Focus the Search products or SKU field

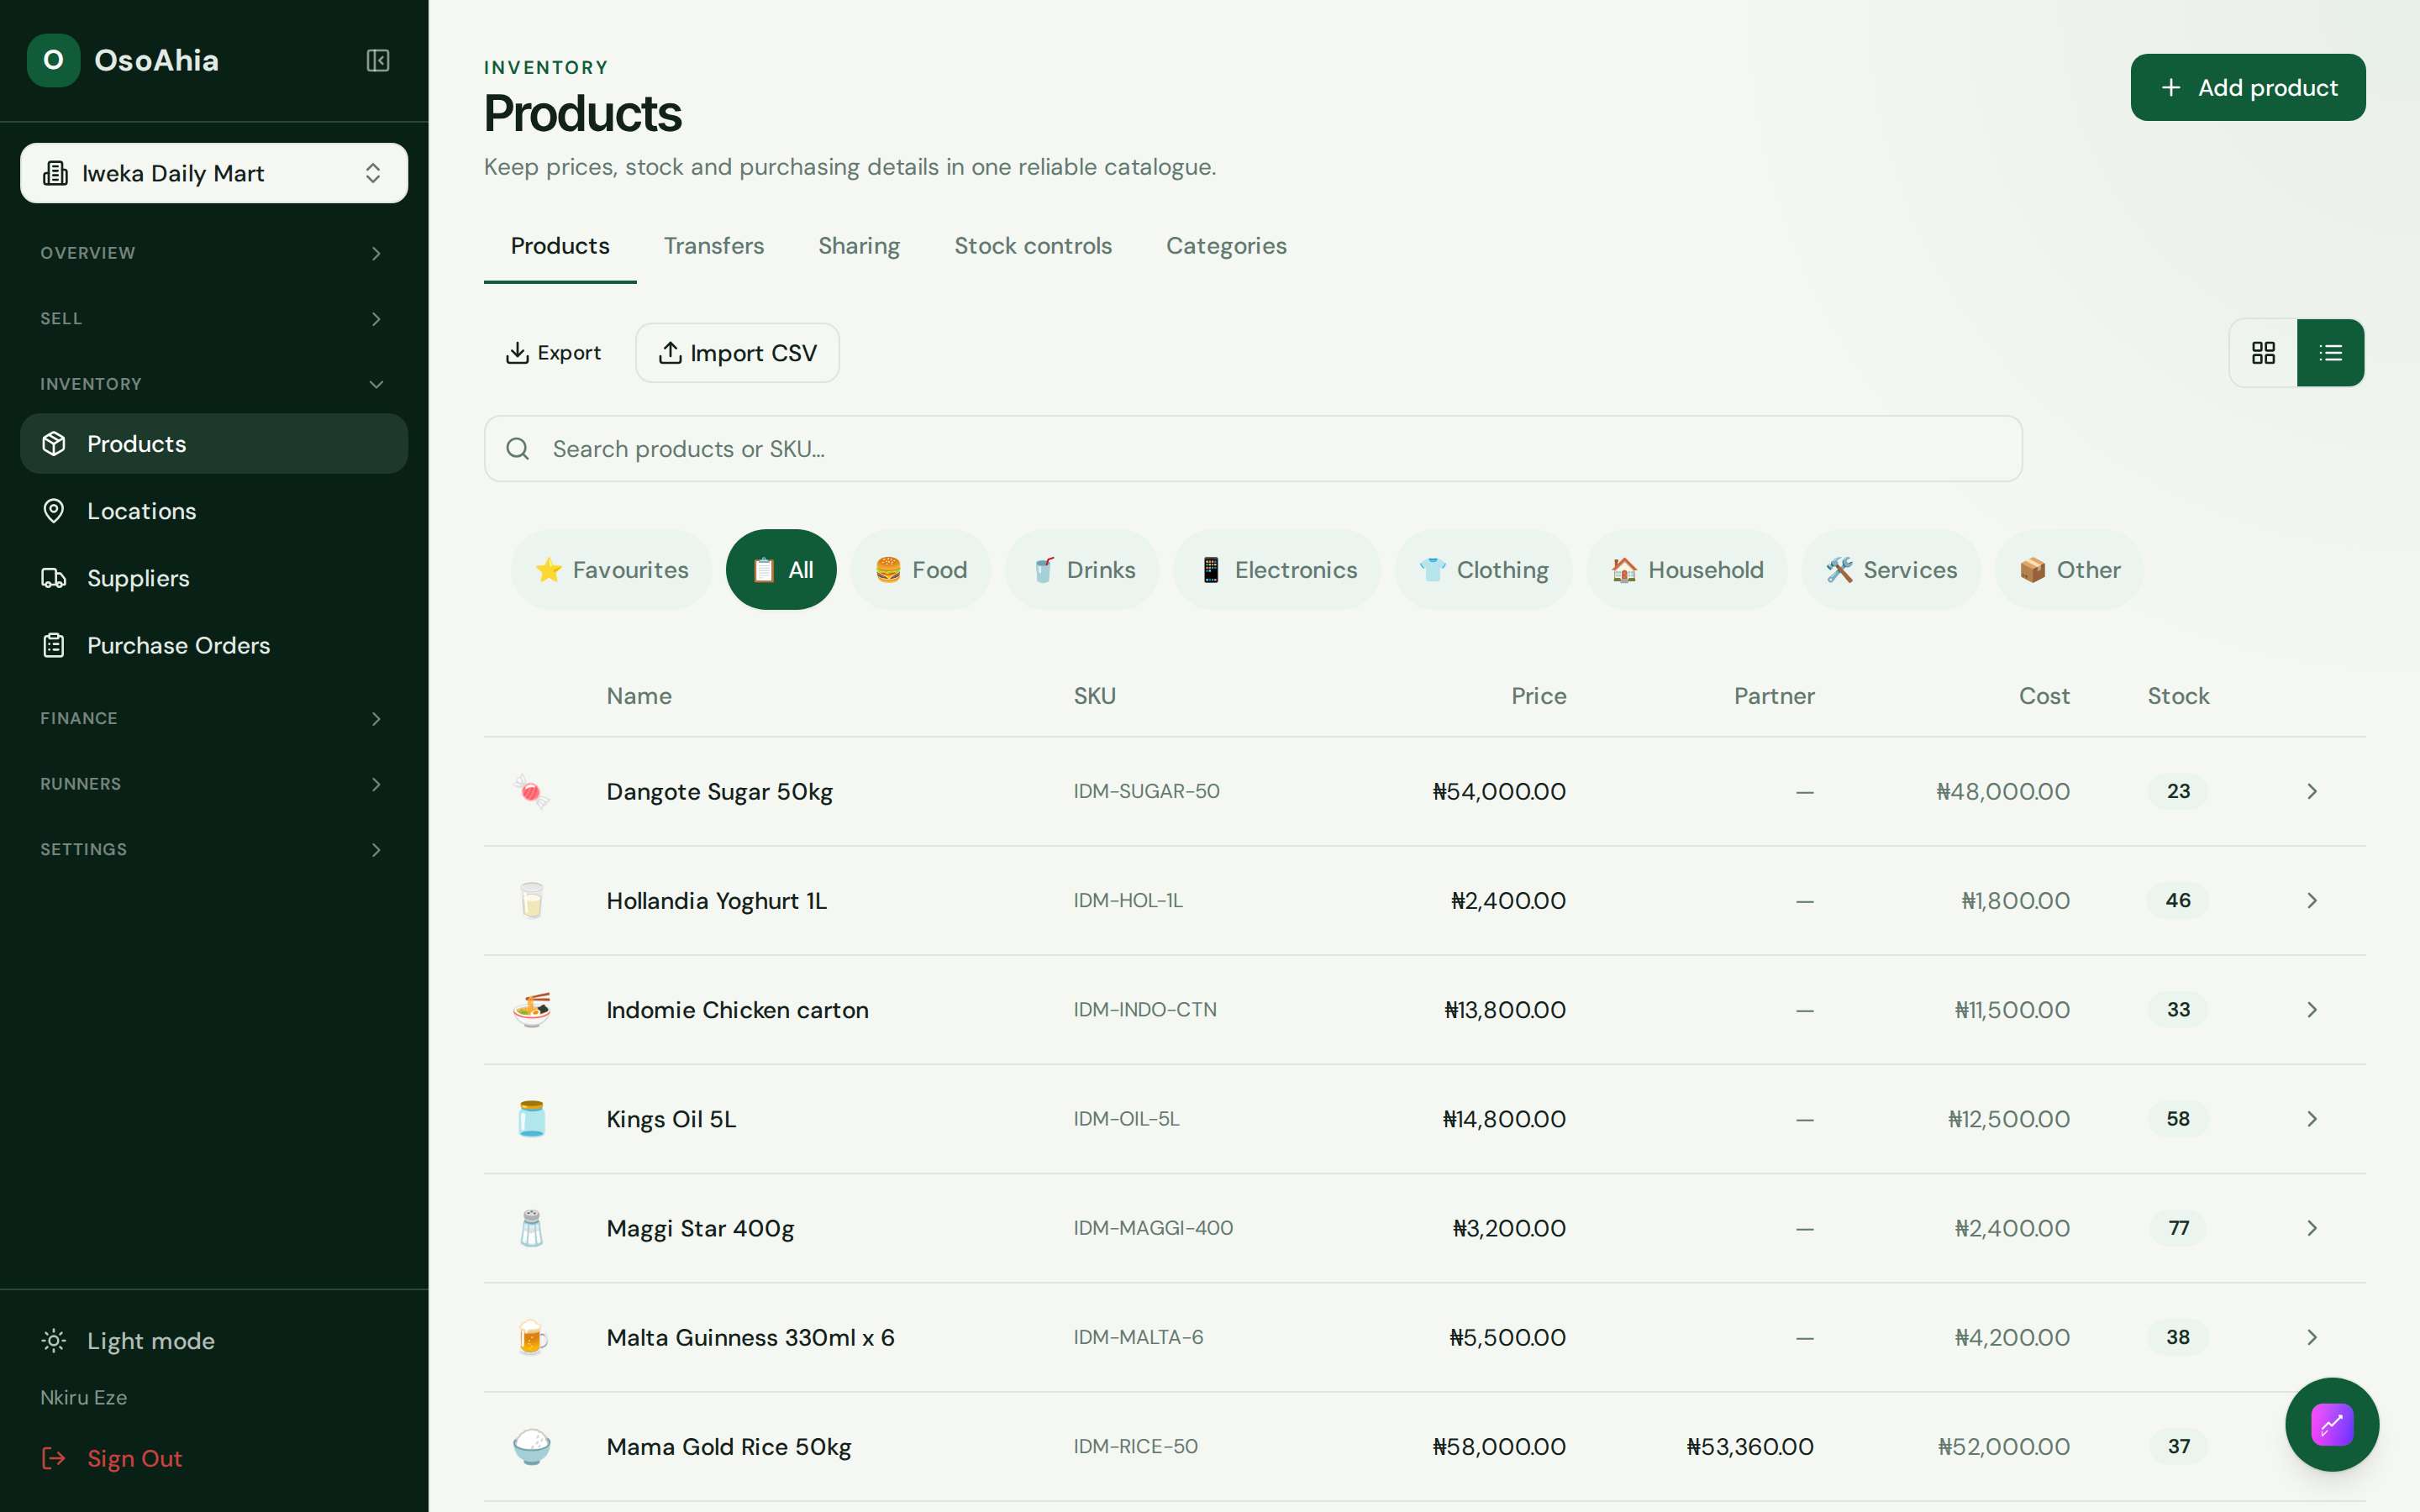coord(1253,449)
